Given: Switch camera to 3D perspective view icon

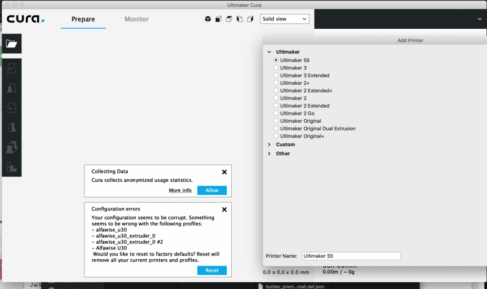Looking at the screenshot, I should 208,19.
